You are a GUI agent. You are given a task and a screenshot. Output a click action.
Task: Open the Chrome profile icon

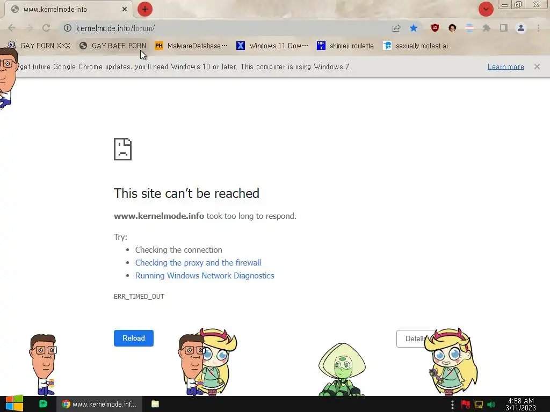tap(521, 28)
